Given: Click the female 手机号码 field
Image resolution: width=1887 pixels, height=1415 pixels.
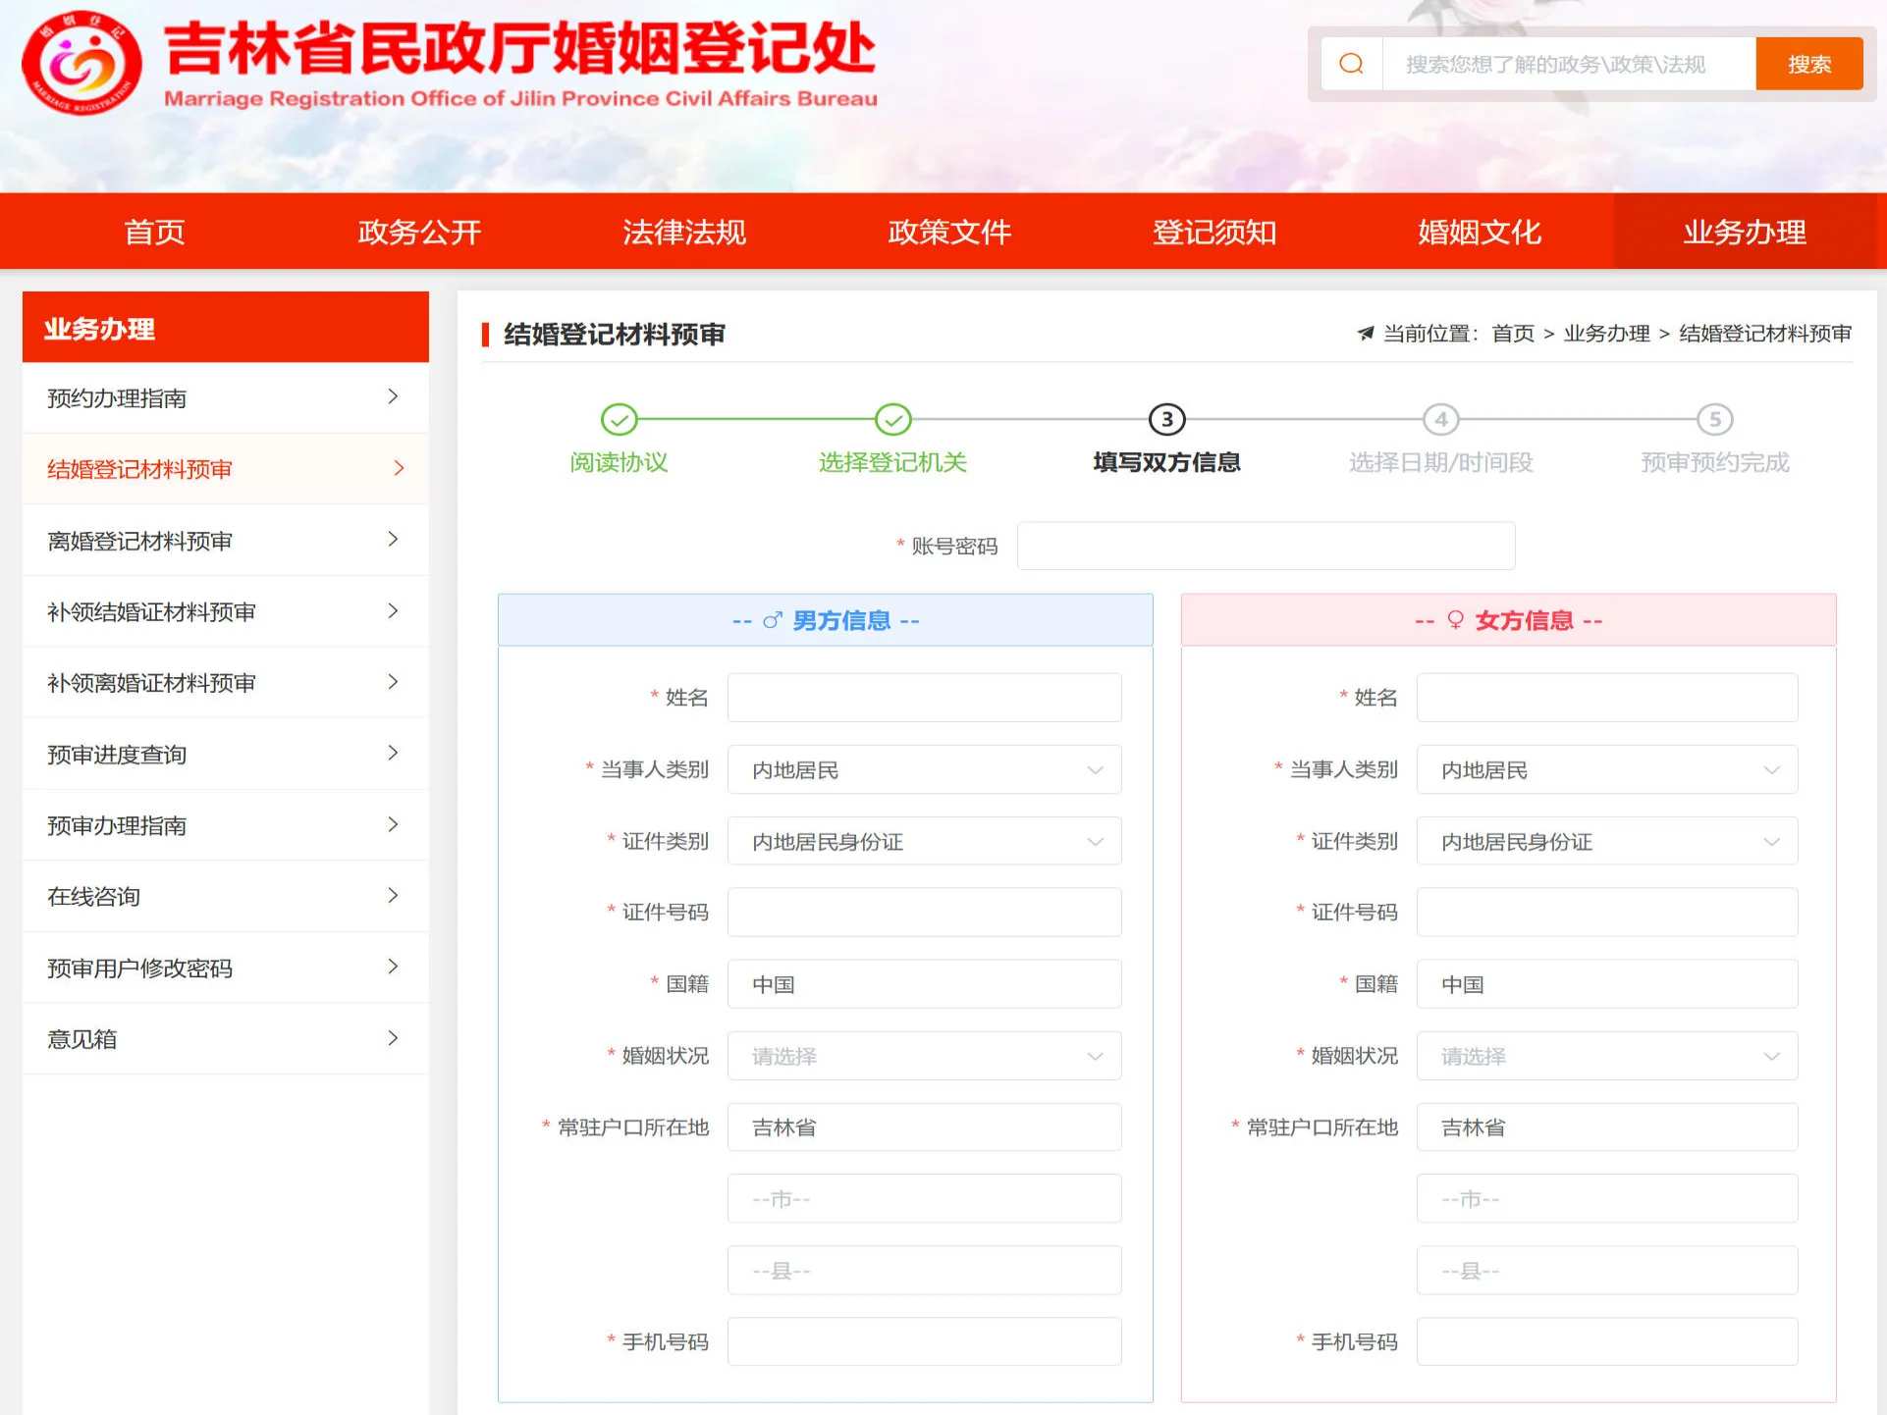Looking at the screenshot, I should [1606, 1342].
